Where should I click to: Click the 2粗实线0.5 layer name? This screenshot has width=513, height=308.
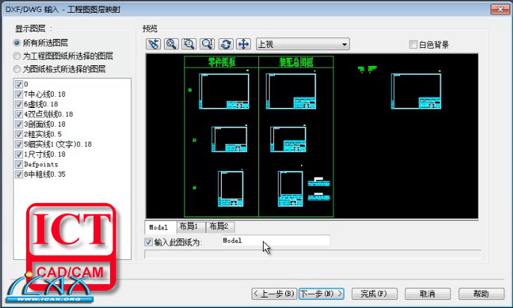click(x=43, y=134)
